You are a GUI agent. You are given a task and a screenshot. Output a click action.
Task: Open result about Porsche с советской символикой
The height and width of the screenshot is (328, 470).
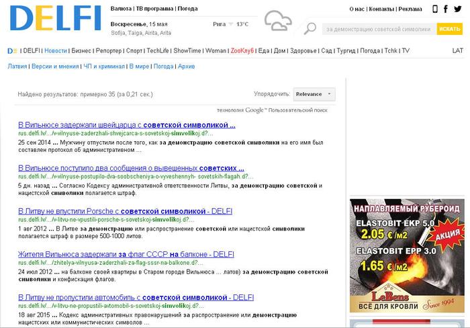(x=125, y=211)
